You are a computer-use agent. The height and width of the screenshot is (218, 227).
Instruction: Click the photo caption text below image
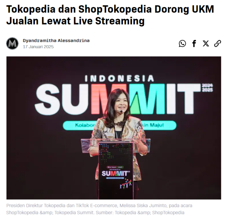[x=99, y=209]
